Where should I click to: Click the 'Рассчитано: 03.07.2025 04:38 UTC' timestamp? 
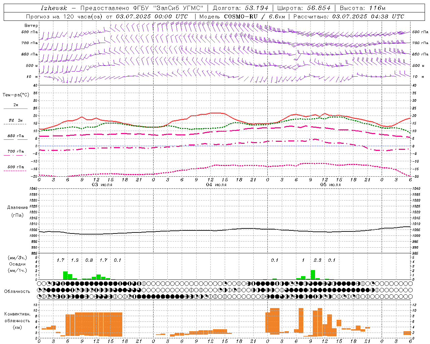point(349,16)
